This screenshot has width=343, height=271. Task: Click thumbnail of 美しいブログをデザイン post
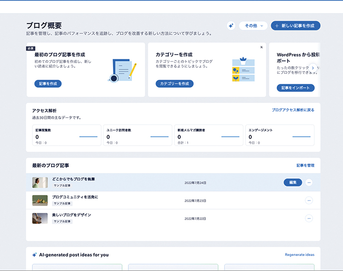pos(40,218)
